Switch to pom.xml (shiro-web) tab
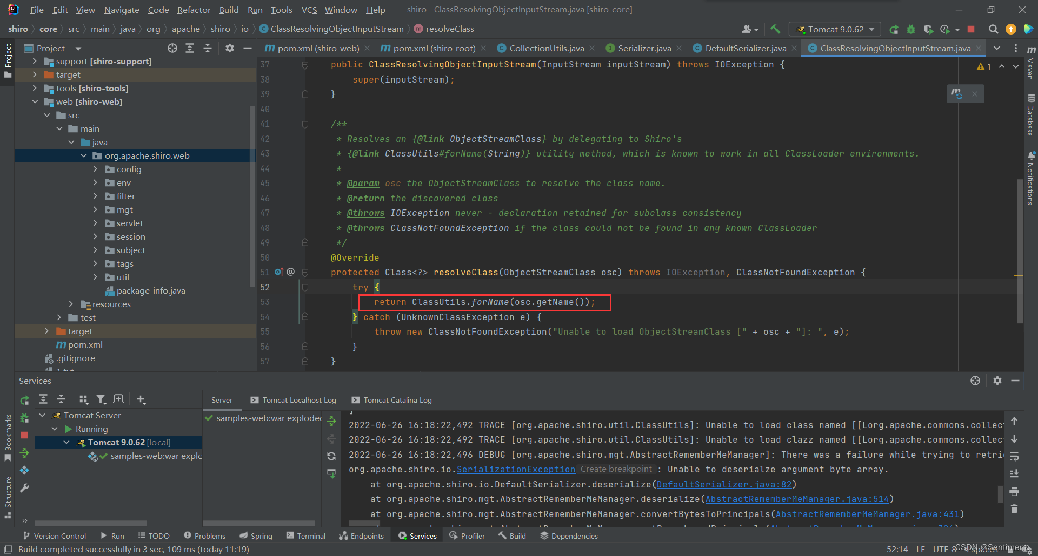 (317, 48)
